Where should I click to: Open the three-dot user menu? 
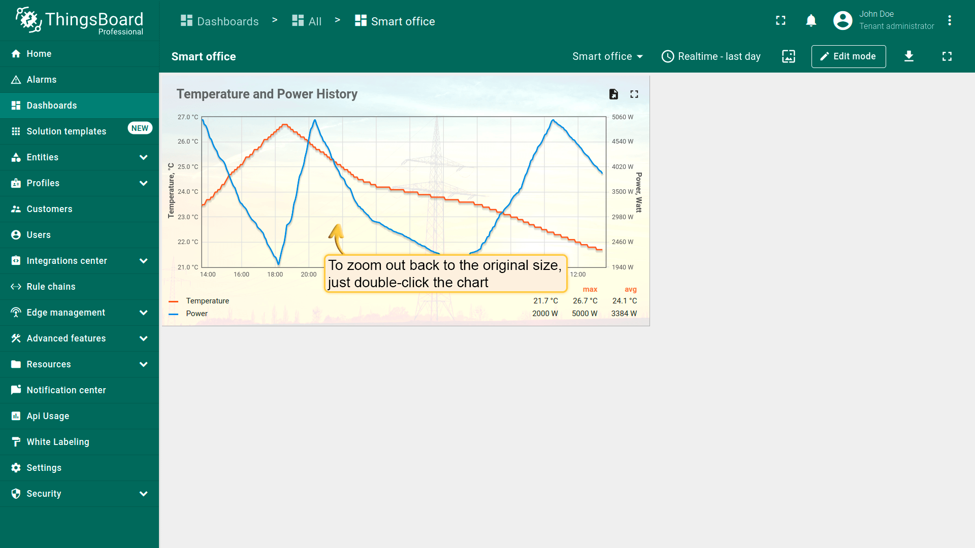point(950,20)
